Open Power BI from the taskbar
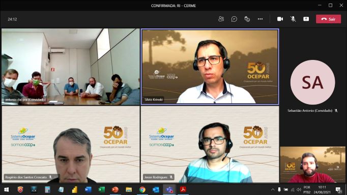 [75, 190]
